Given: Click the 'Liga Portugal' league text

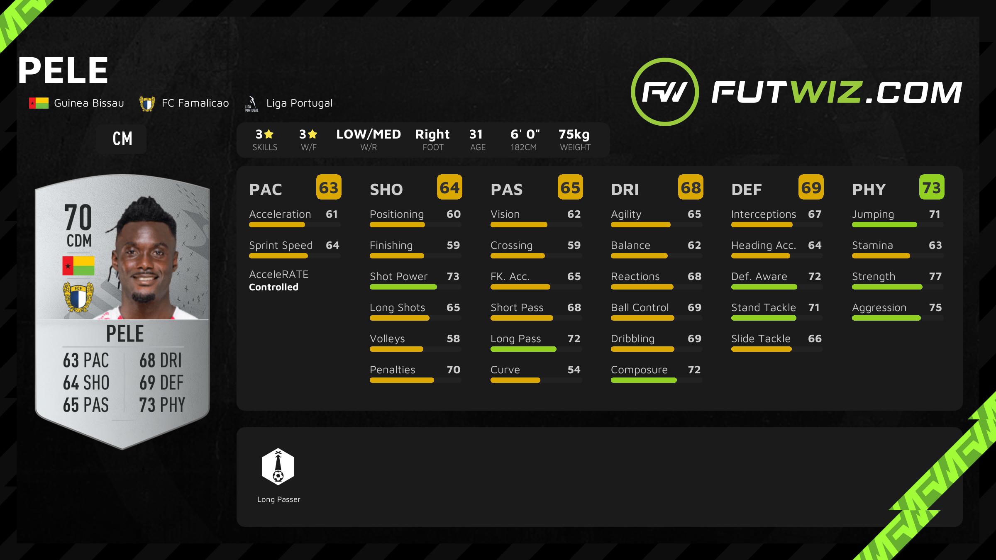Looking at the screenshot, I should click(x=299, y=103).
